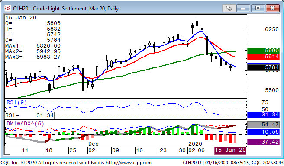Click the 5500 price scale label
Screen dimensions: 284x166
coord(272,90)
